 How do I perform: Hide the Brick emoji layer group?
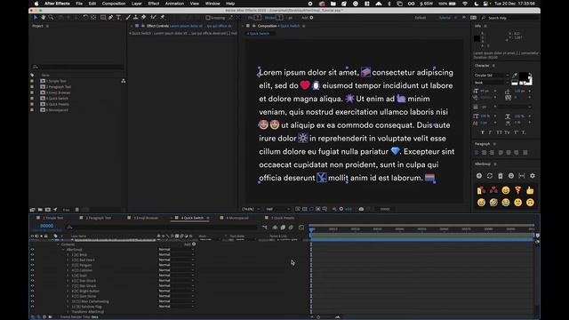[32, 255]
